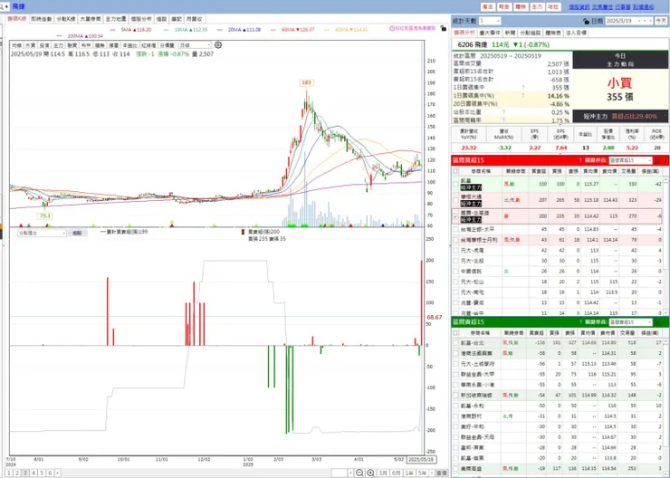Click the zoom in magnifier below the chart
This screenshot has width=670, height=478.
click(370, 473)
